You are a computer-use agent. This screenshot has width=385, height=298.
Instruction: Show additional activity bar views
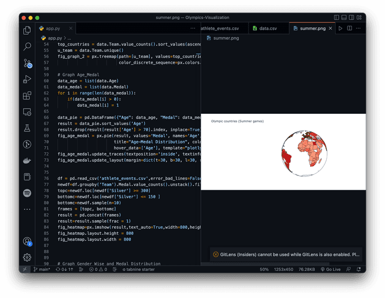coord(27,209)
